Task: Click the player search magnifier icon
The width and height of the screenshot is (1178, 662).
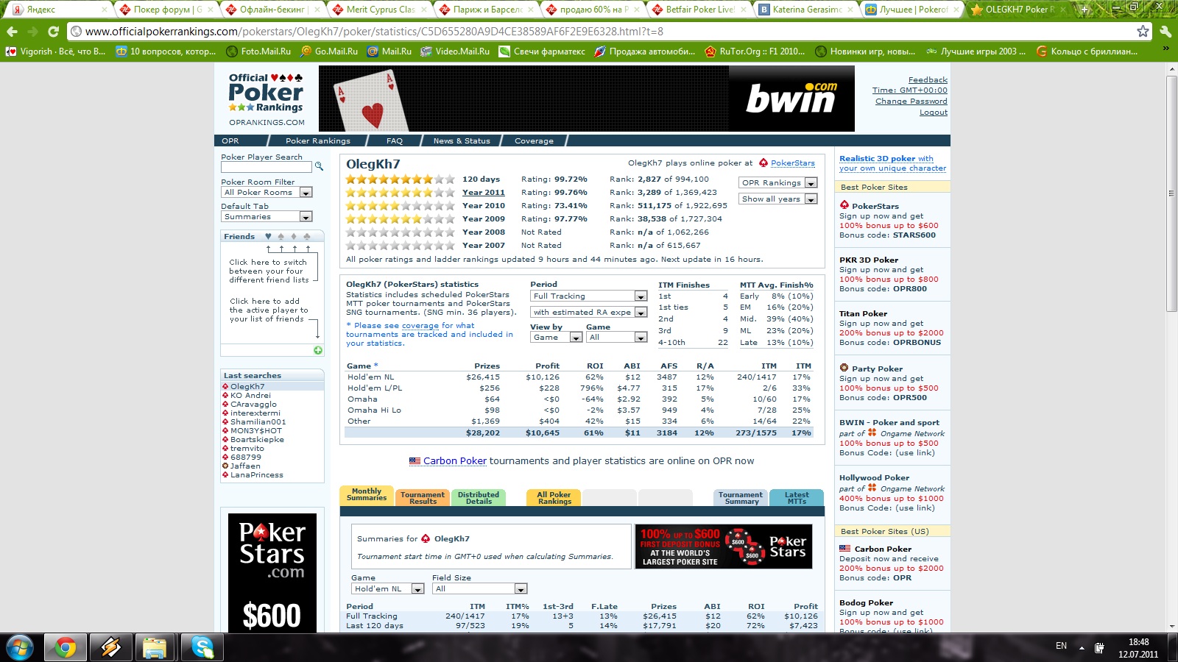Action: (319, 167)
